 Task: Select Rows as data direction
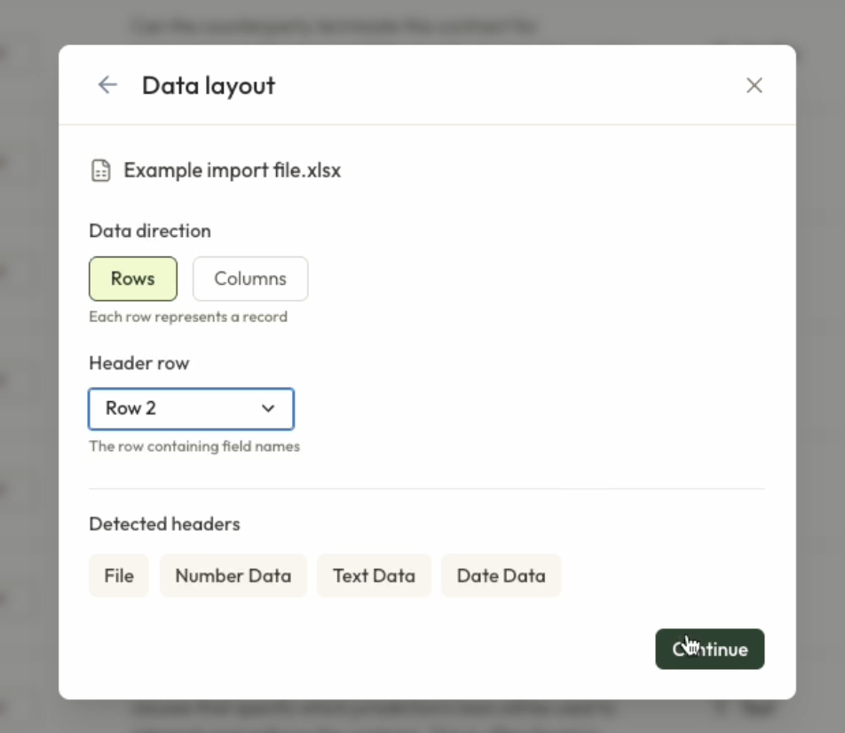[133, 279]
